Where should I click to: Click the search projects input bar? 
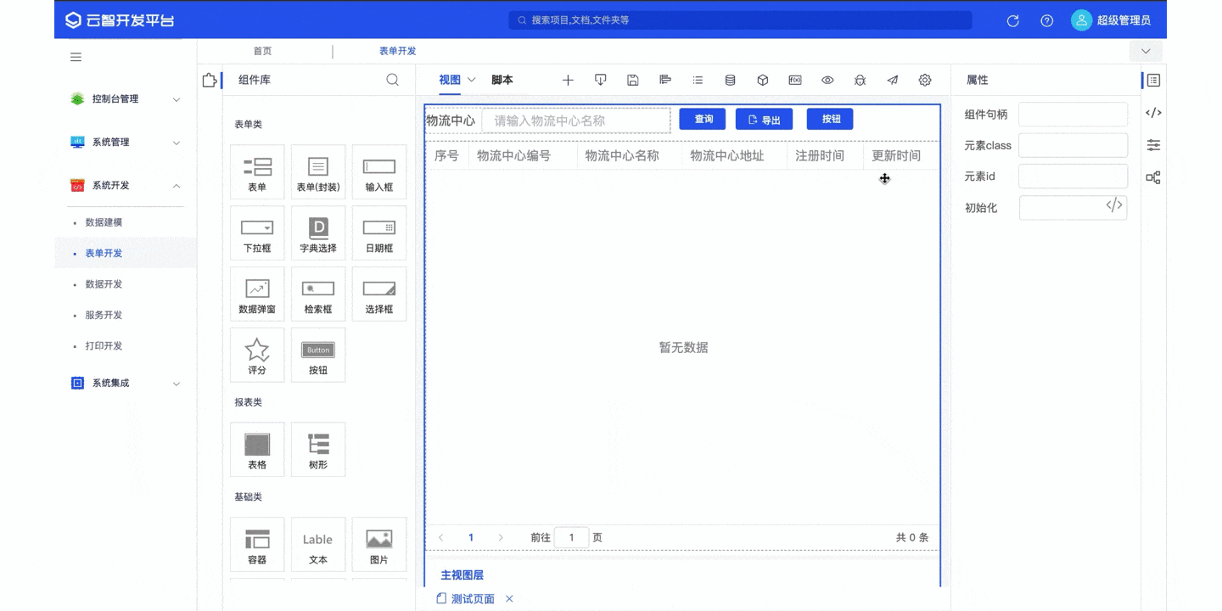pos(740,20)
